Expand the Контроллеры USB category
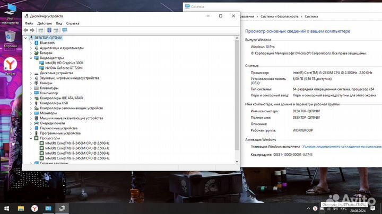Screen dimensions: 382x214 click(31, 103)
